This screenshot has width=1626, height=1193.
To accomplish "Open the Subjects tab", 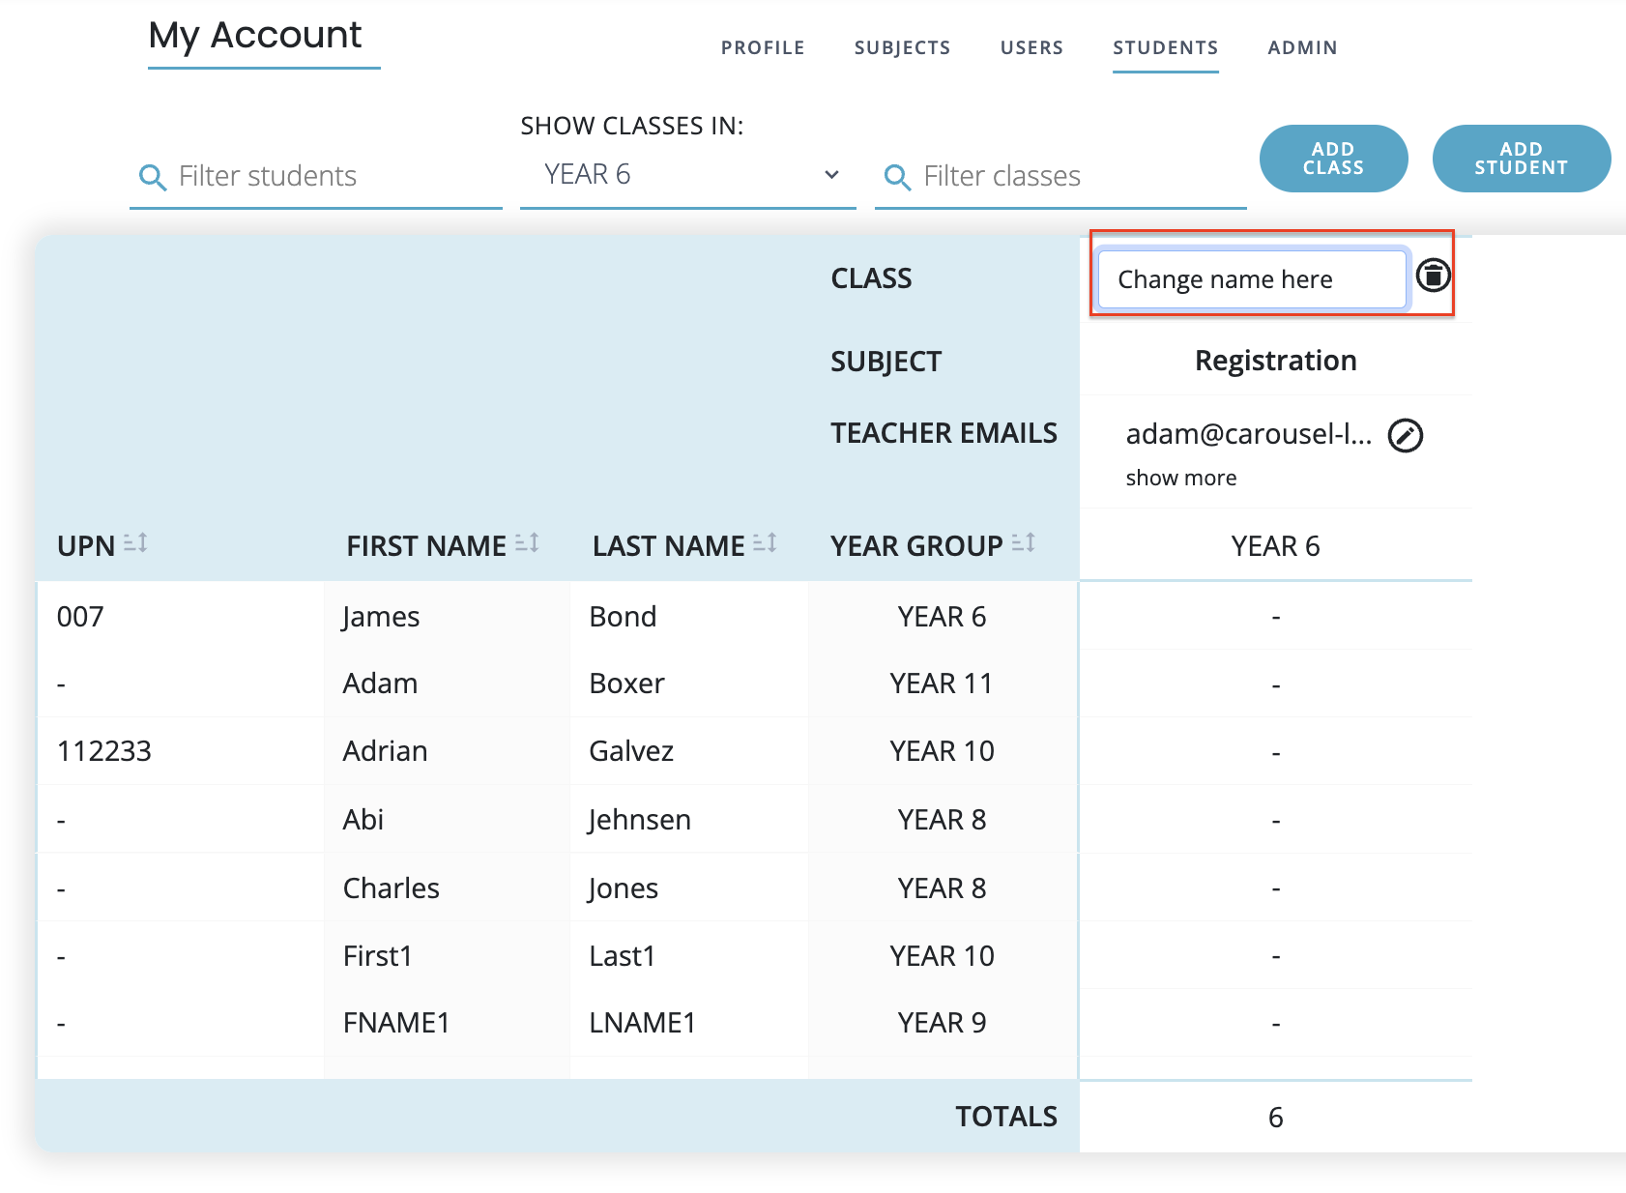I will point(902,48).
